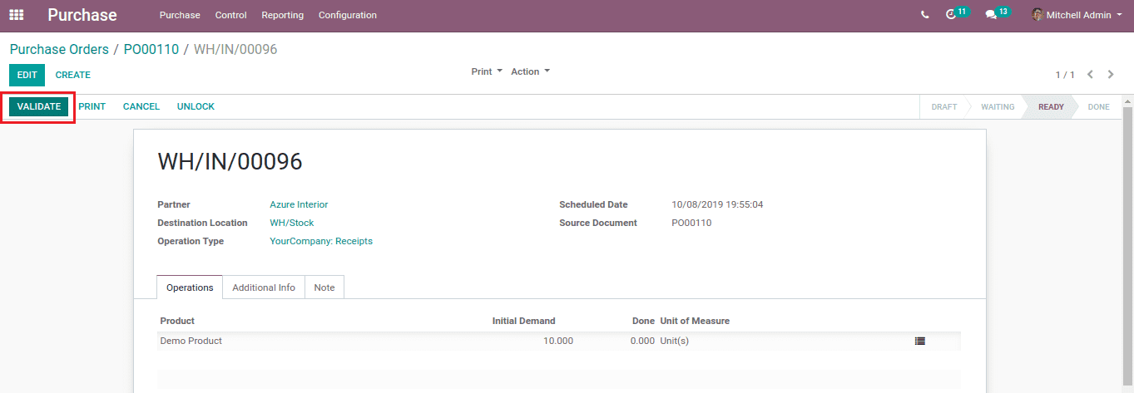The height and width of the screenshot is (393, 1134).
Task: Open the Reporting menu
Action: [283, 15]
